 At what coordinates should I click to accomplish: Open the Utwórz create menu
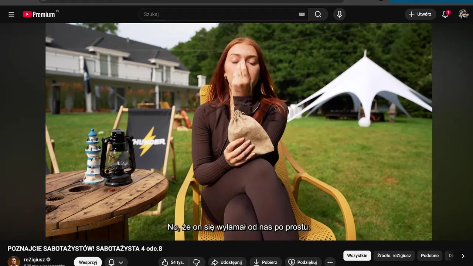coord(420,14)
